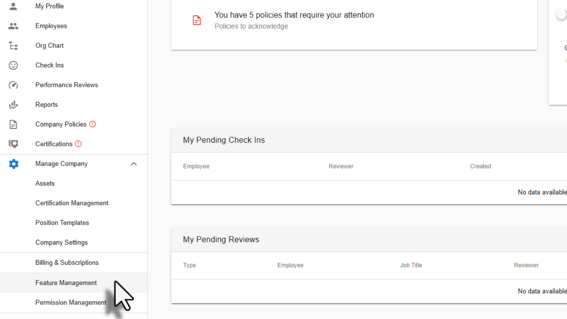
Task: Open Certification Management page
Action: coord(72,203)
